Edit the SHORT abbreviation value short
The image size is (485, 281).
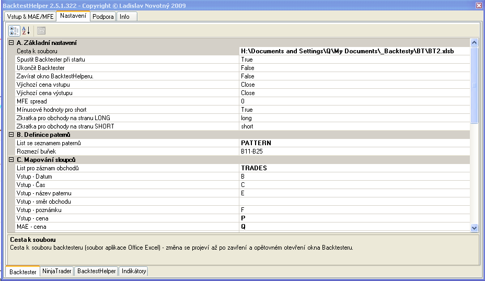point(354,126)
